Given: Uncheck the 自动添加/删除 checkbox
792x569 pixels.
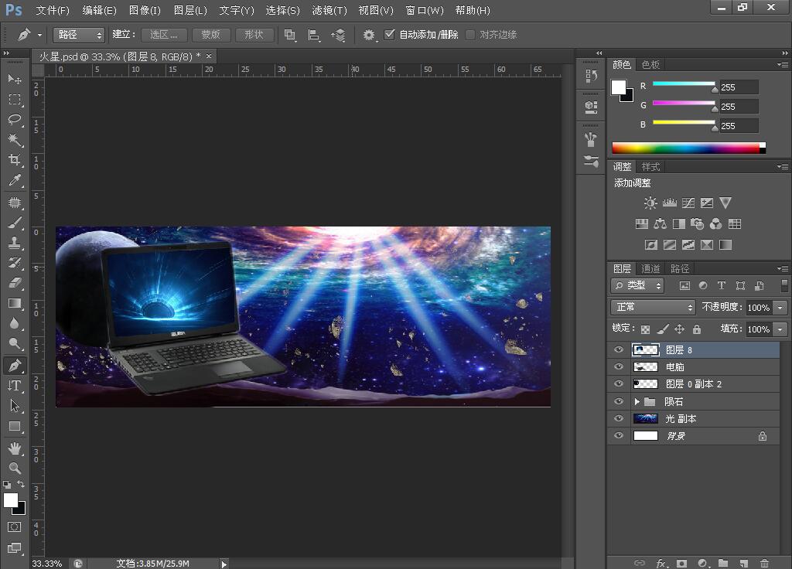Looking at the screenshot, I should [x=390, y=35].
